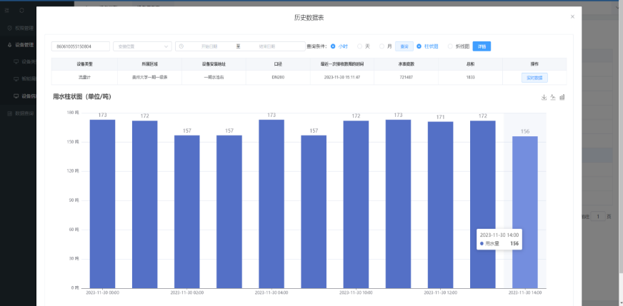Open 实时数据 for the 流量计 row
The image size is (623, 306).
pyautogui.click(x=534, y=77)
